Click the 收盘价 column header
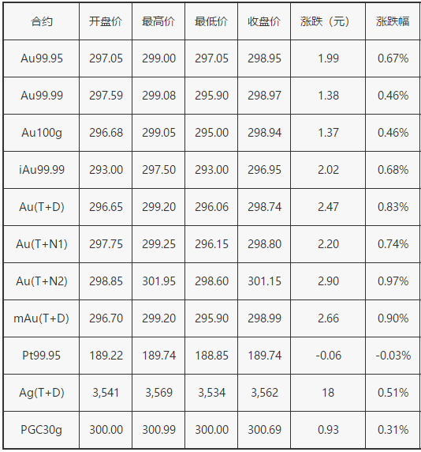This screenshot has height=452, width=421. tap(264, 21)
